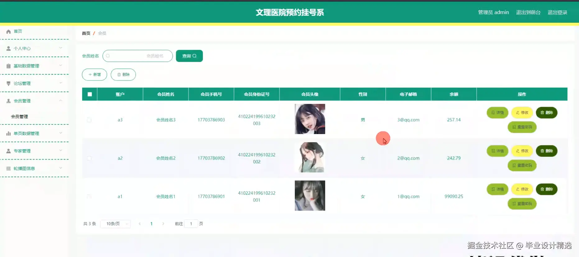Click 重置密码 for member a1
This screenshot has height=257, width=579.
[x=522, y=204]
